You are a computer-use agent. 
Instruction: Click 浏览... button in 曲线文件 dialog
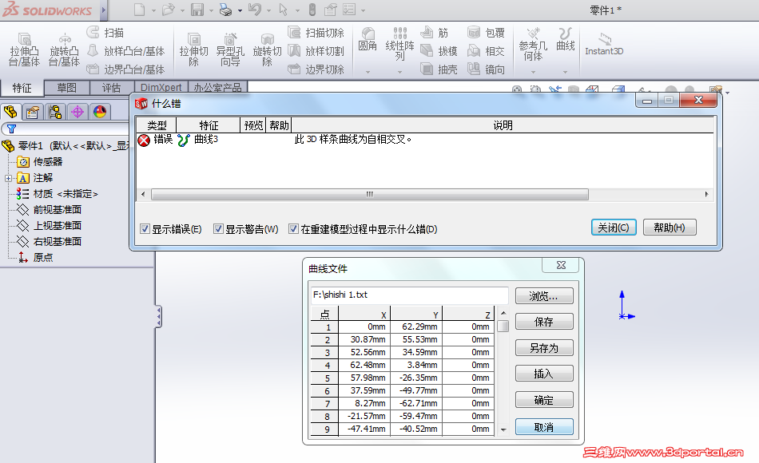[x=544, y=296]
